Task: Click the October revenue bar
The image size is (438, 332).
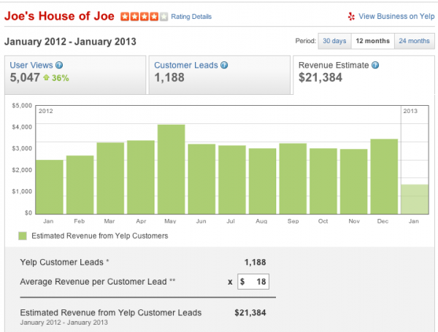Action: (323, 181)
